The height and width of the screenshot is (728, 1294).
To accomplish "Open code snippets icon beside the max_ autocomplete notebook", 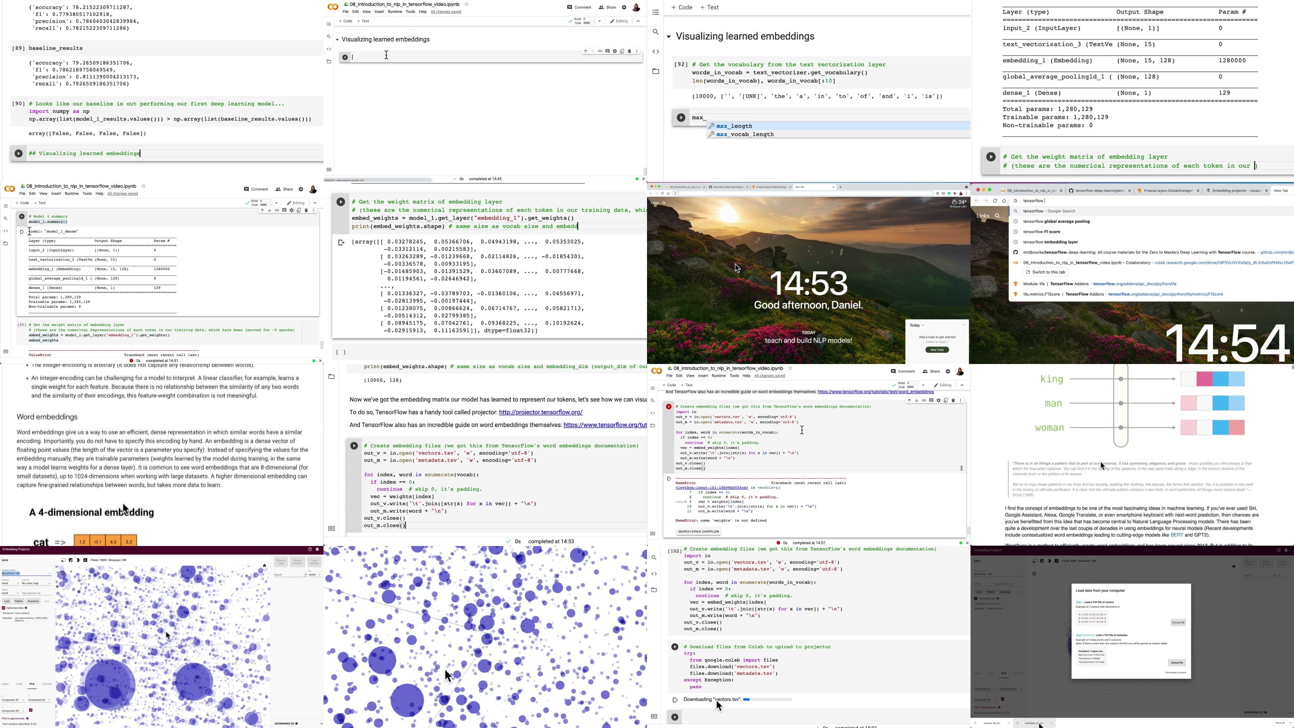I will pos(655,52).
